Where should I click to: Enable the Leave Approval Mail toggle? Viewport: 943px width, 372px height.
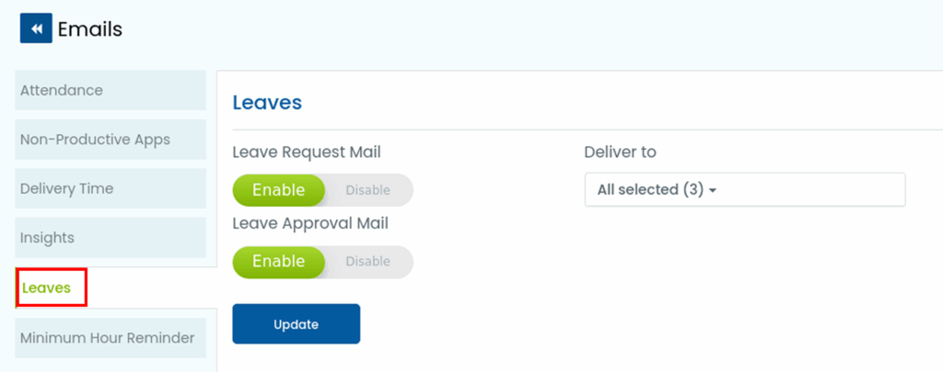tap(279, 261)
